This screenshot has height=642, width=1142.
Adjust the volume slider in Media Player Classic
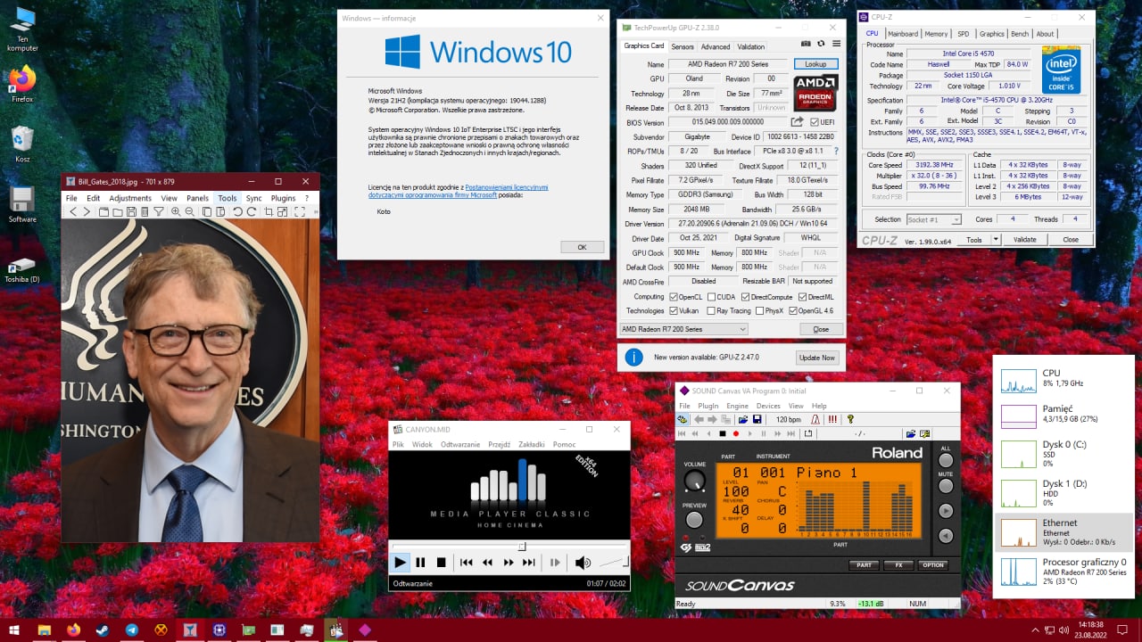coord(613,562)
